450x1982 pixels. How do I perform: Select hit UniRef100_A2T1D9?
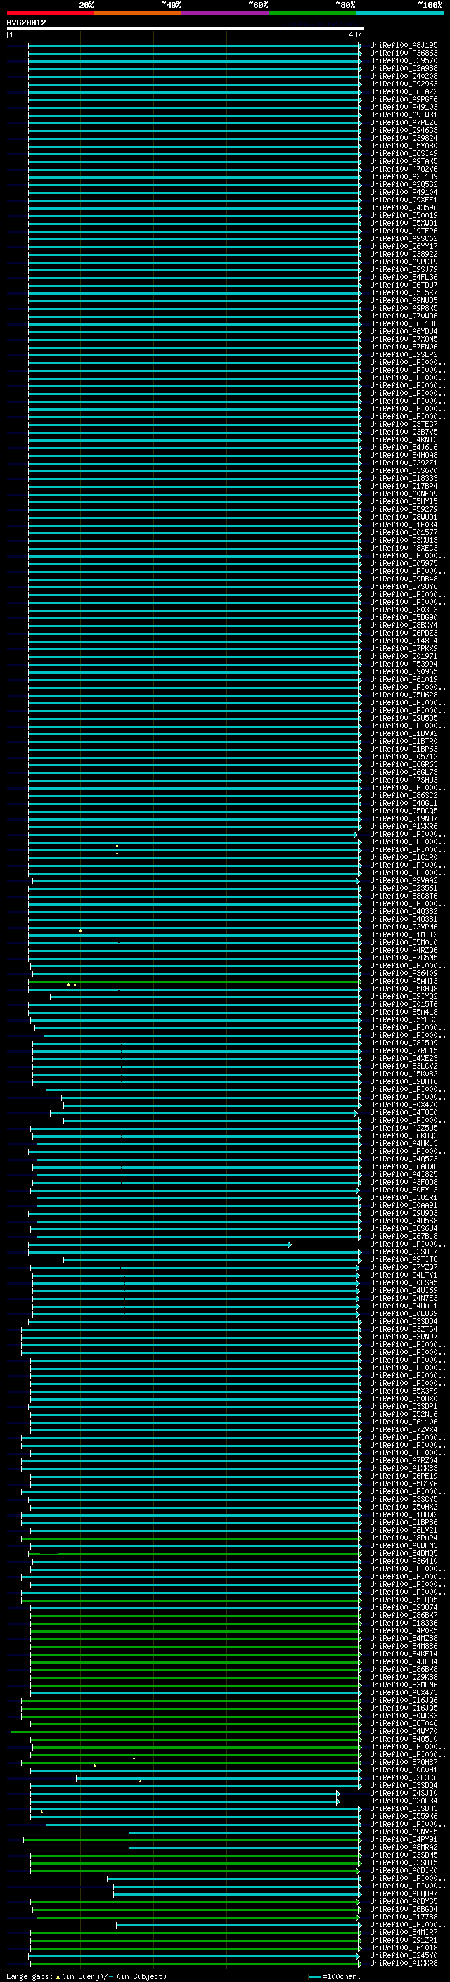404,177
